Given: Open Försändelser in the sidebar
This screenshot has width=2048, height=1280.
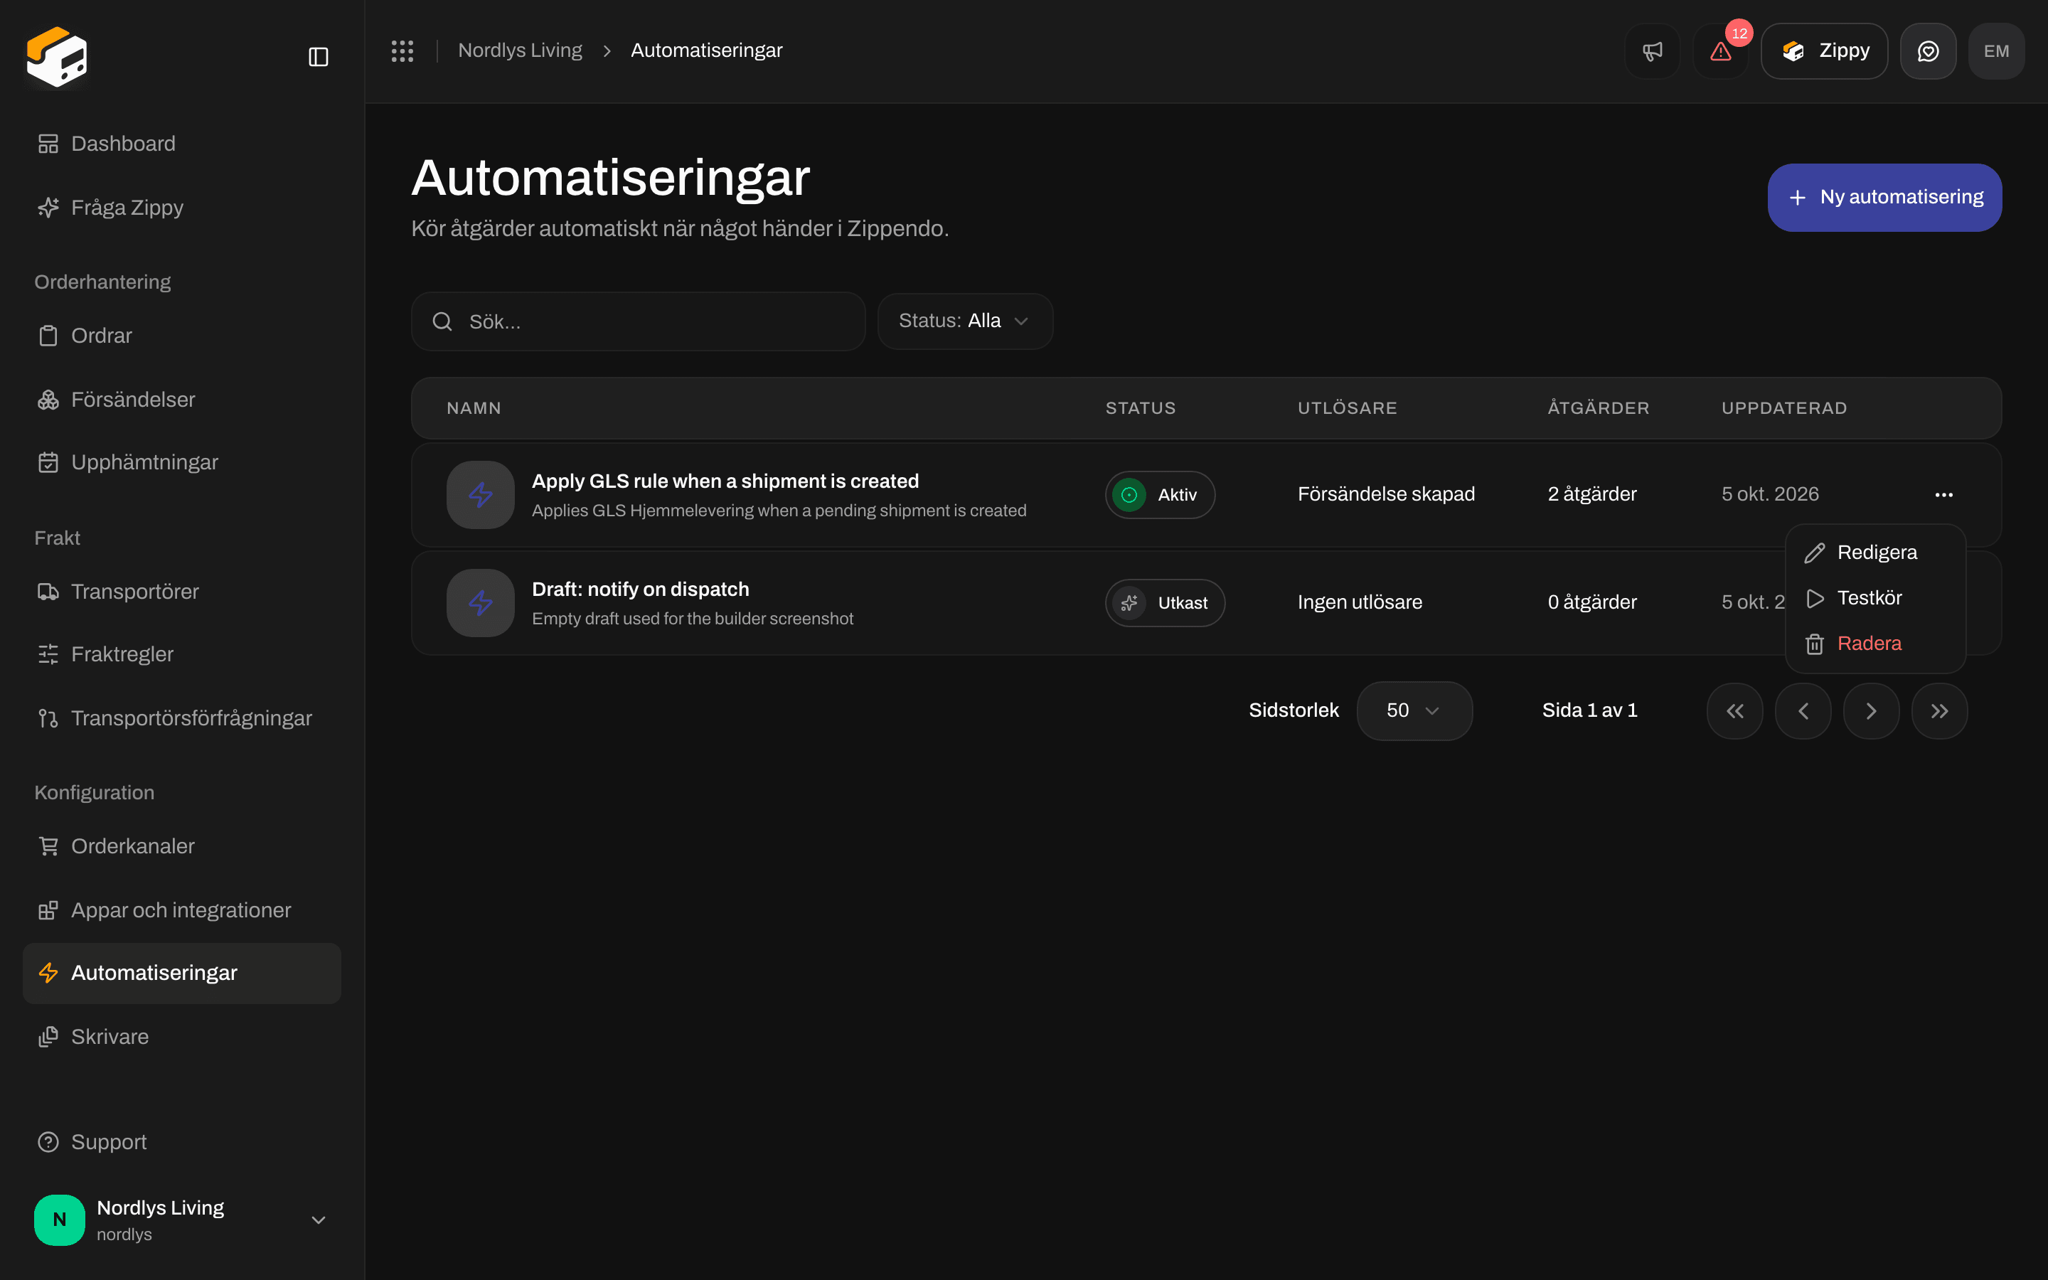Looking at the screenshot, I should pyautogui.click(x=182, y=400).
